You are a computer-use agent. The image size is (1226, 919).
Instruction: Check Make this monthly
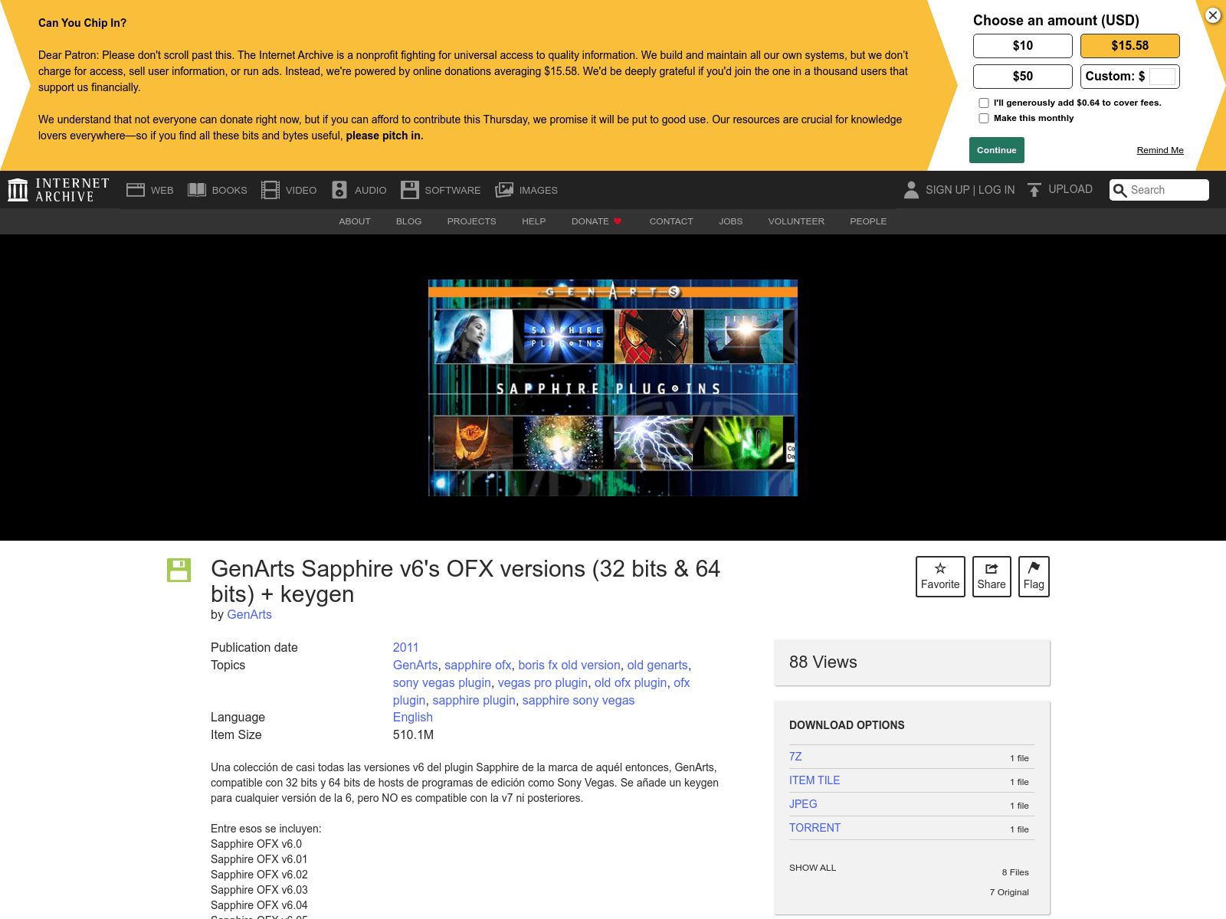click(x=984, y=118)
